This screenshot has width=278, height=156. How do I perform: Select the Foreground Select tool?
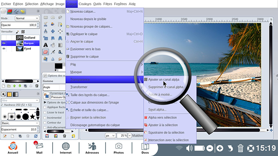[x=53, y=24]
